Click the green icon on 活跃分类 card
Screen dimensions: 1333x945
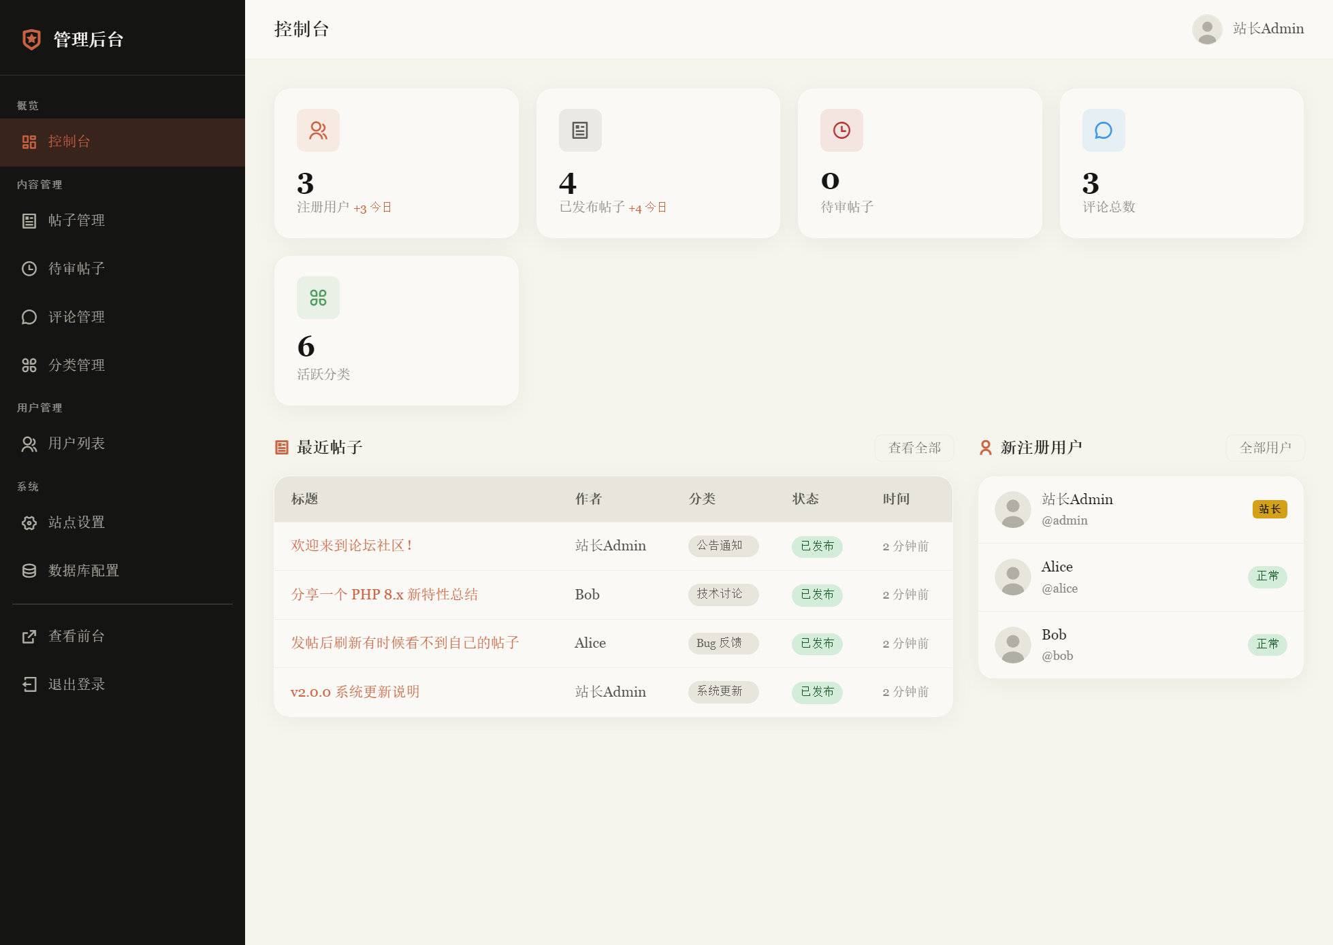[x=318, y=297]
